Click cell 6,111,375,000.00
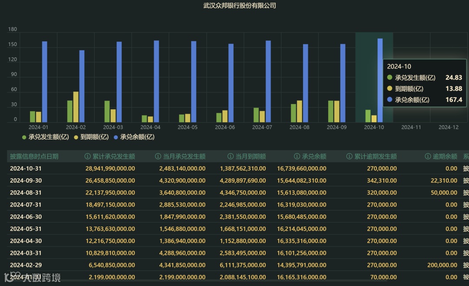469x286 pixels. (x=243, y=265)
